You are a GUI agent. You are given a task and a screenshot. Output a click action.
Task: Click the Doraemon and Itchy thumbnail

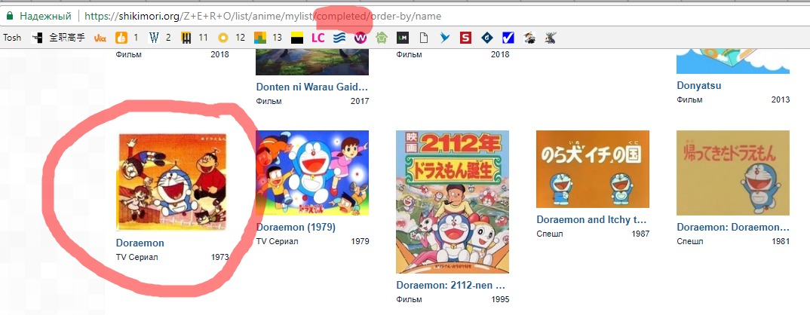[592, 168]
